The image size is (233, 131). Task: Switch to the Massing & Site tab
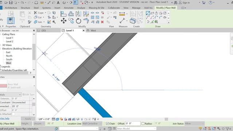click(96, 8)
